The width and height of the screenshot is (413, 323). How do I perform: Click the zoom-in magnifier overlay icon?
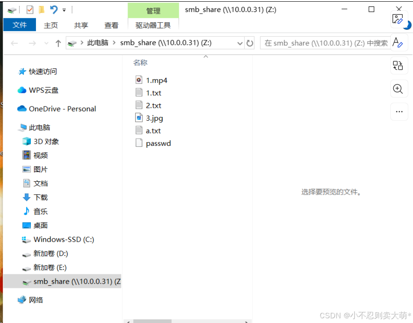click(398, 89)
